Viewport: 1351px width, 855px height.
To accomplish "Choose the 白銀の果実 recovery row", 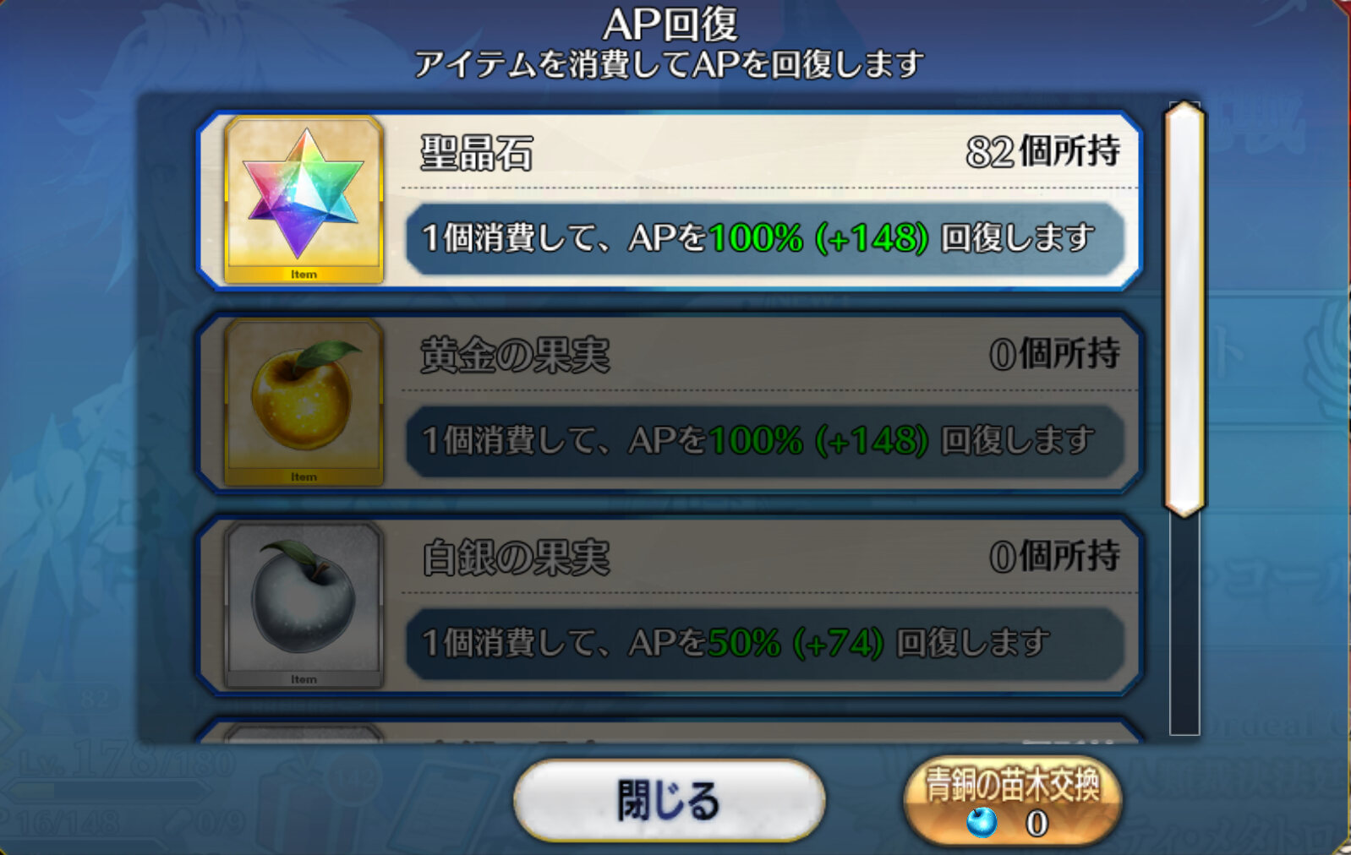I will click(670, 606).
